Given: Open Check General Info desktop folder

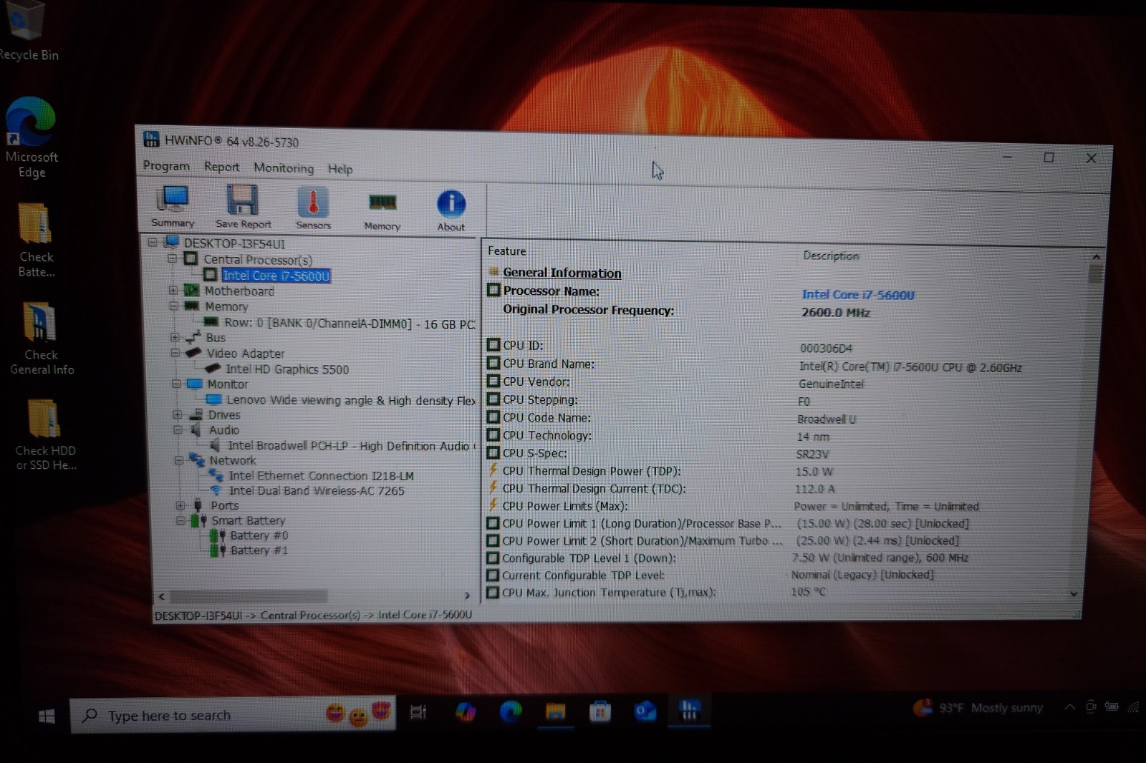Looking at the screenshot, I should point(41,338).
